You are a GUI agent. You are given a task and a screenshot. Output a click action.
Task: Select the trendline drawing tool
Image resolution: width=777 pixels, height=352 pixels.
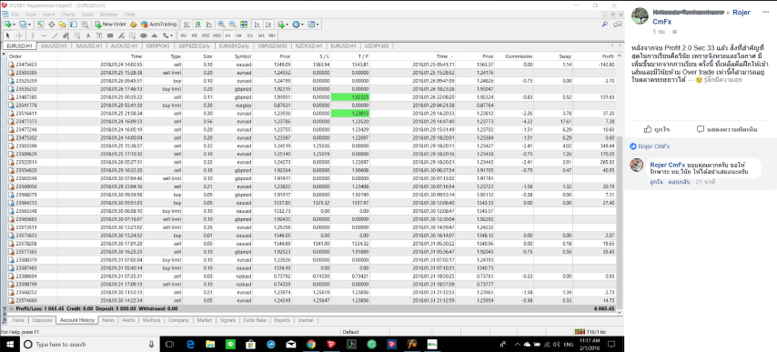[55, 35]
